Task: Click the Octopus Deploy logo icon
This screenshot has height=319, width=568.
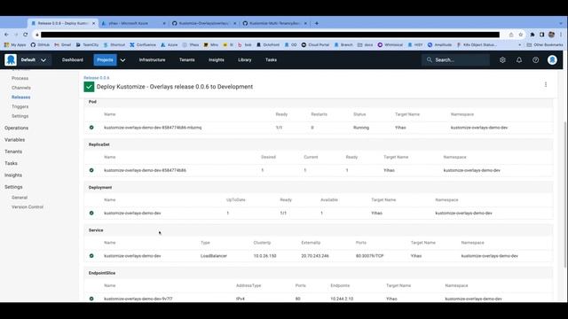Action: pyautogui.click(x=11, y=59)
